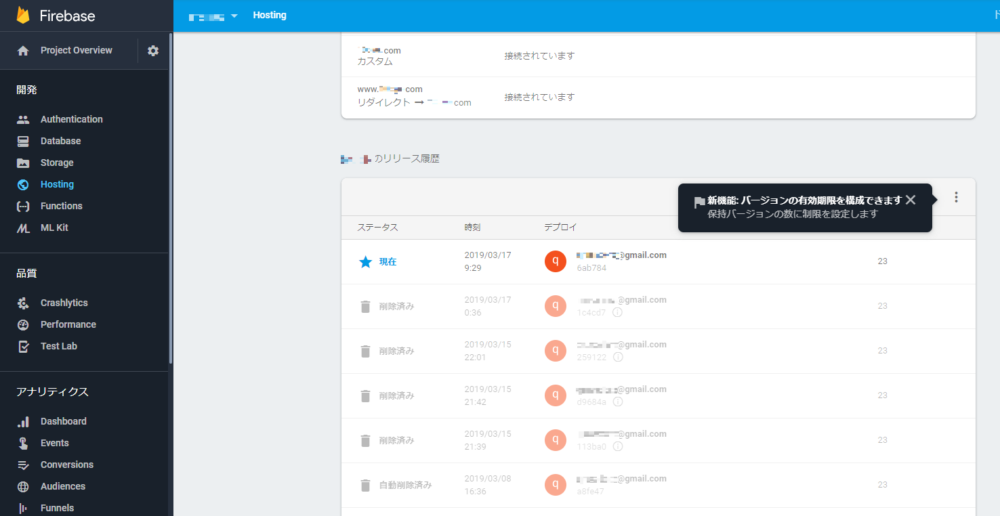This screenshot has height=516, width=1000.
Task: Click the Dashboard bar-chart icon
Action: tap(23, 421)
